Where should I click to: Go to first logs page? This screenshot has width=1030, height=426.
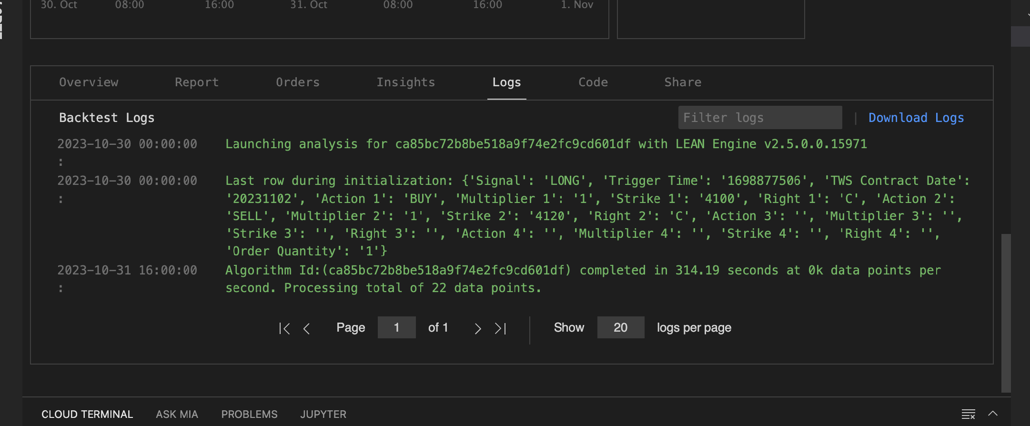click(284, 328)
